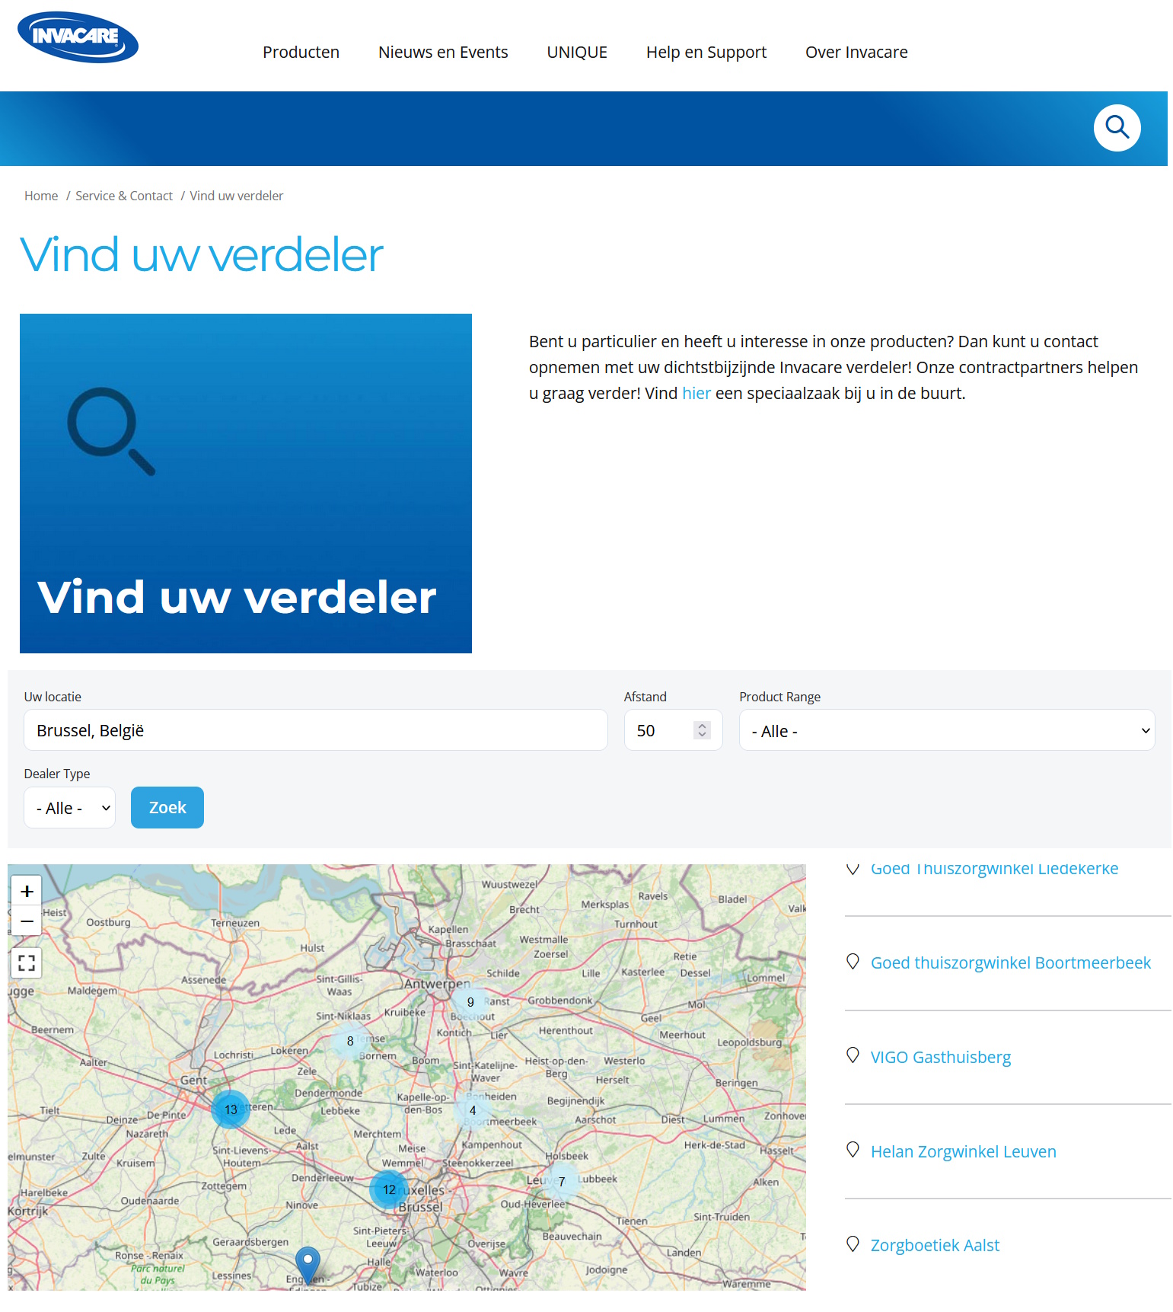Viewport: 1173px width, 1312px height.
Task: Click pin icon beside Goed thuiszorgwinkel Boortmeerbeek
Action: tap(853, 962)
